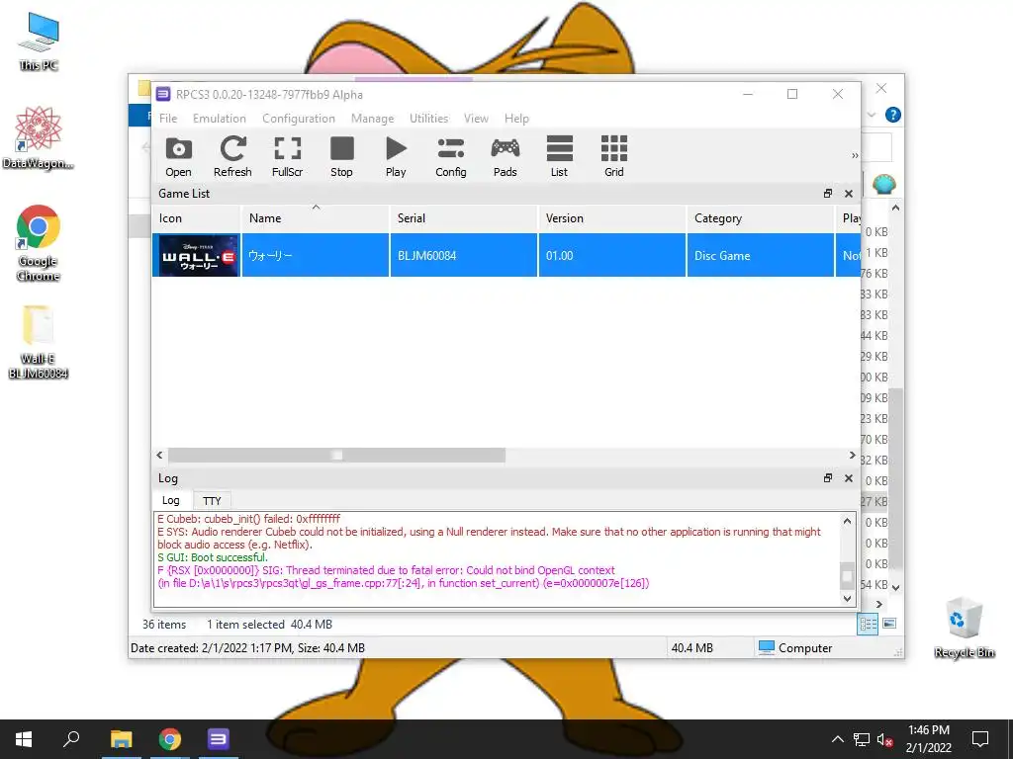Switch to File Explorer in taskbar

pyautogui.click(x=121, y=739)
